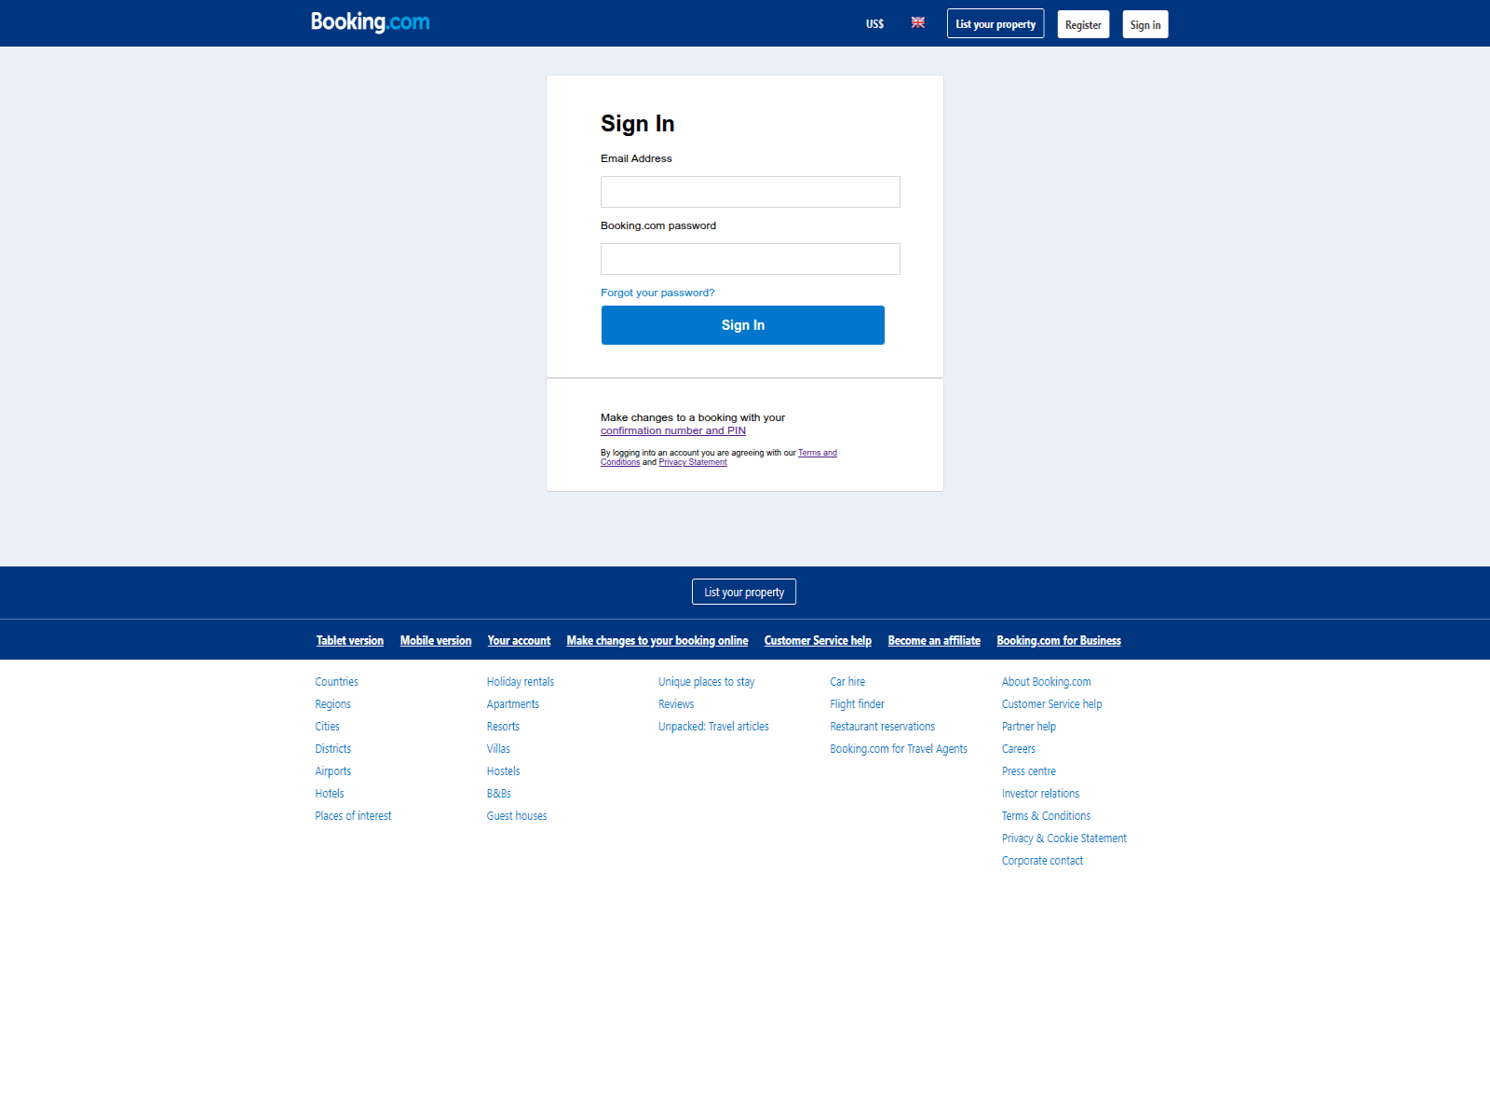Focus the Email Address field
This screenshot has height=1118, width=1490.
[751, 192]
